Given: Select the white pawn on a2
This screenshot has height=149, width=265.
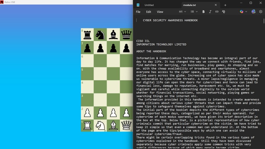Looking at the screenshot, I should (x=87, y=113).
